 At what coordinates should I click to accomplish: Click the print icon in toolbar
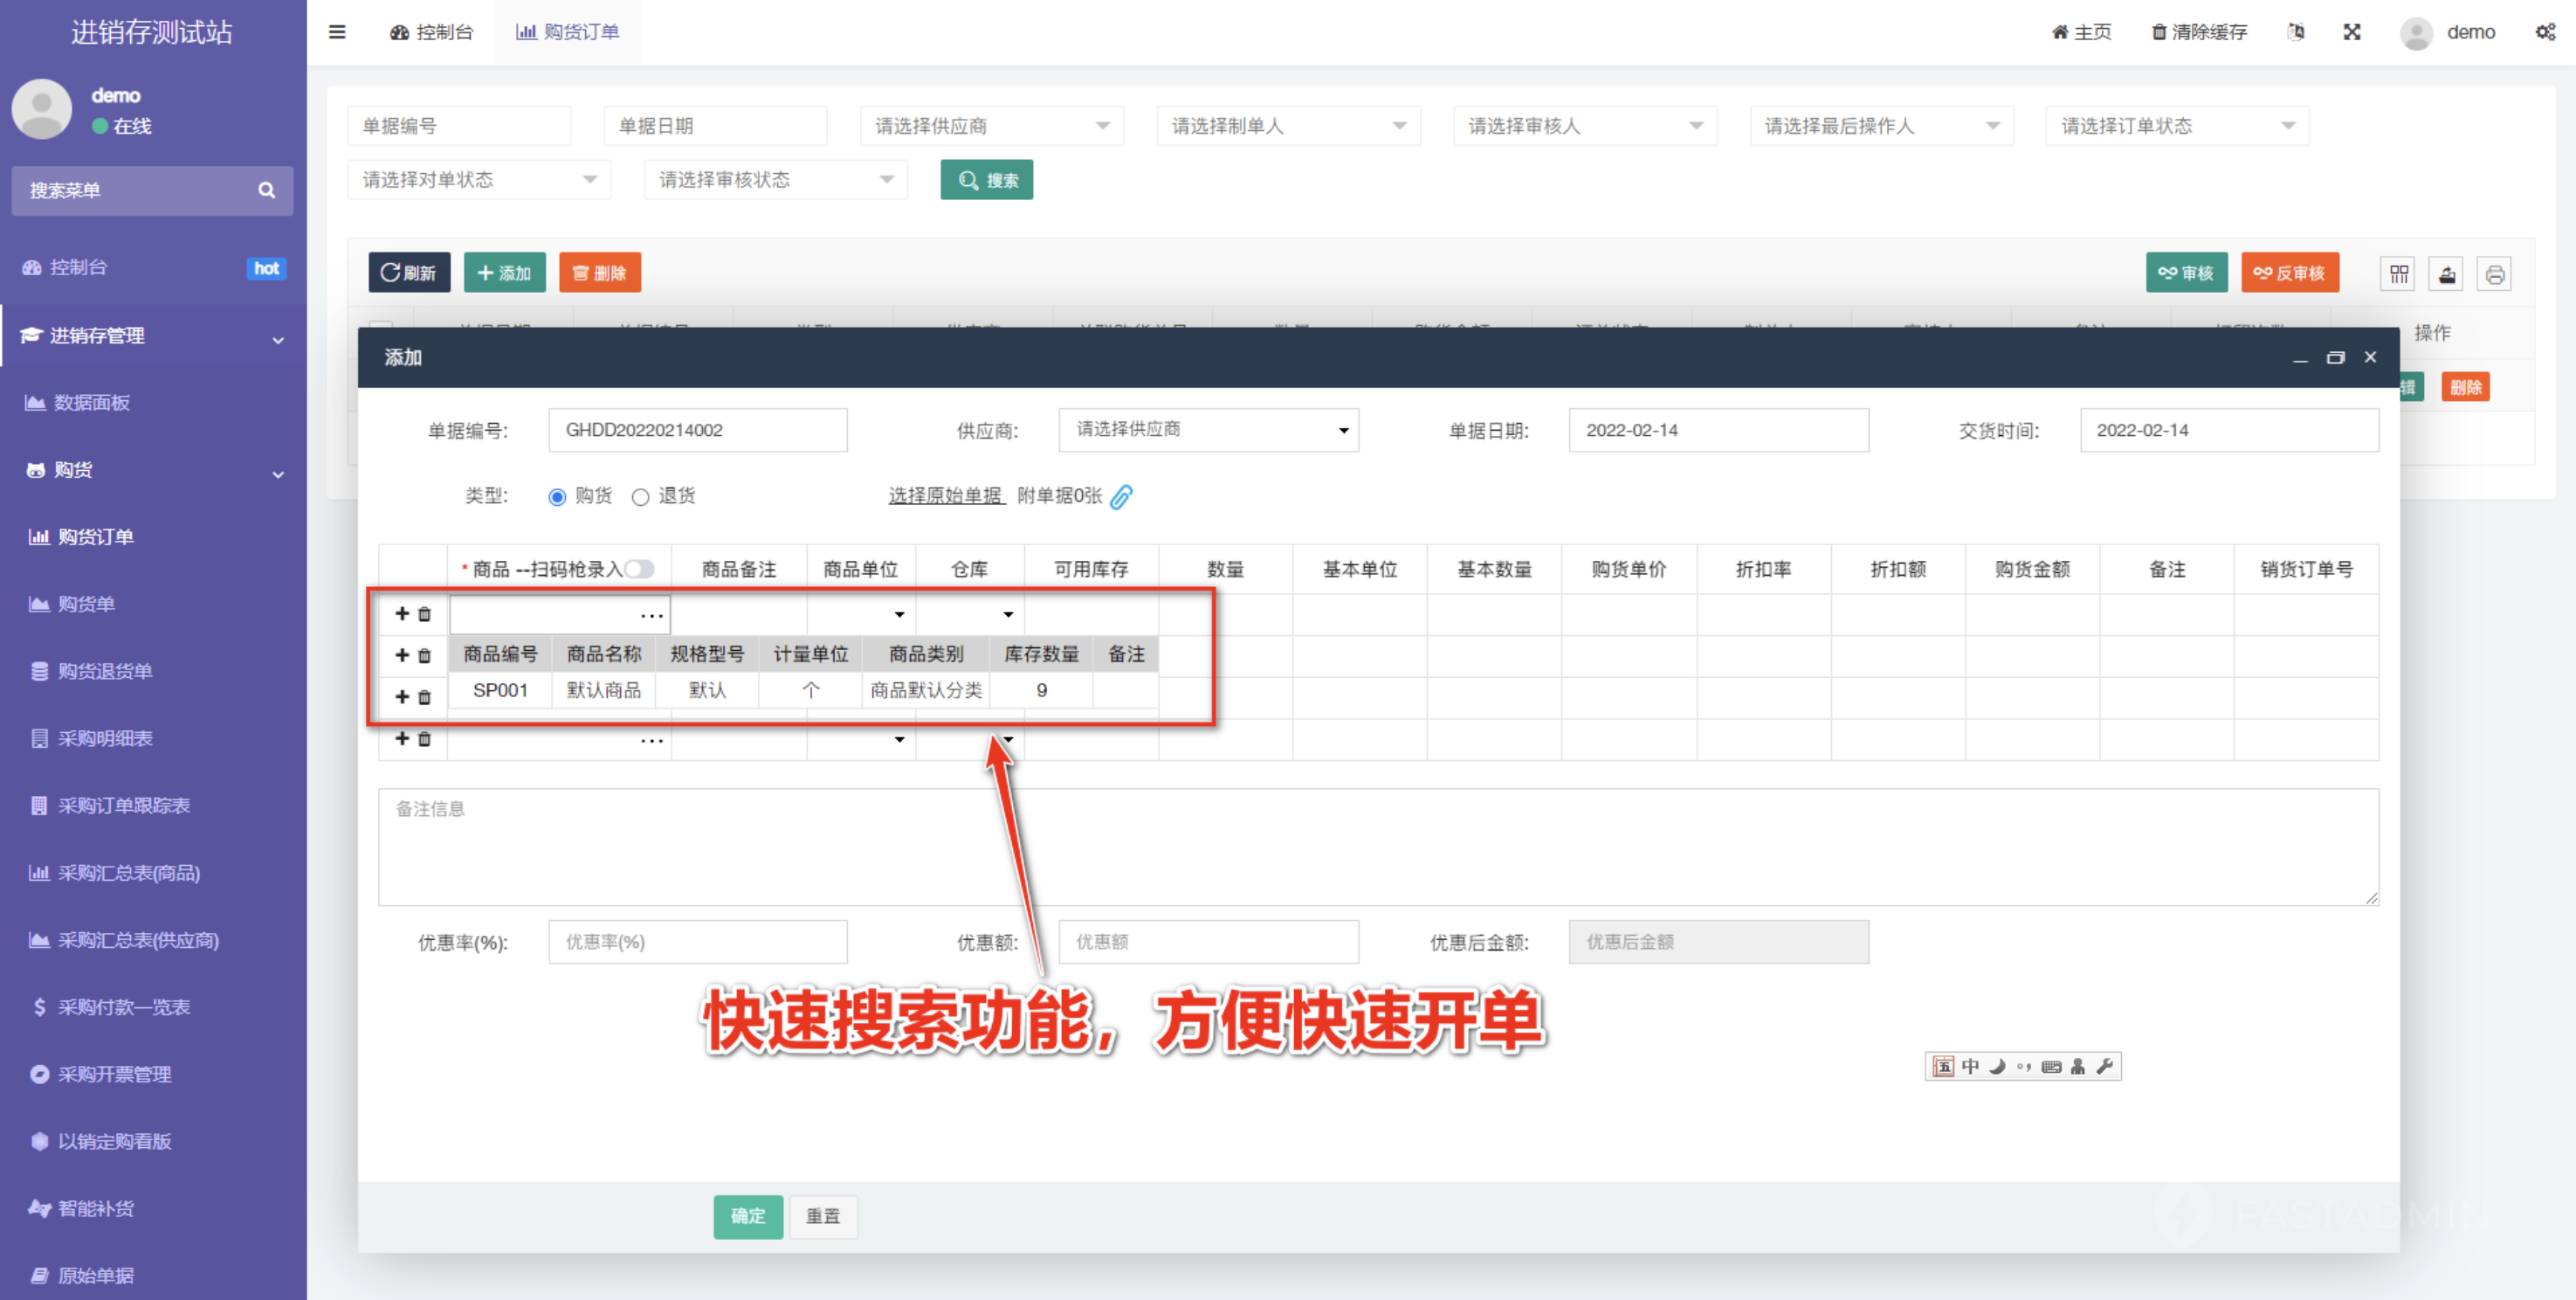[2494, 273]
